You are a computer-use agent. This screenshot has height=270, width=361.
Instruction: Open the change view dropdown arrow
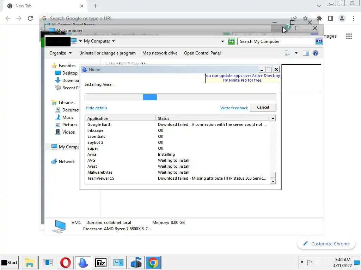(296, 53)
